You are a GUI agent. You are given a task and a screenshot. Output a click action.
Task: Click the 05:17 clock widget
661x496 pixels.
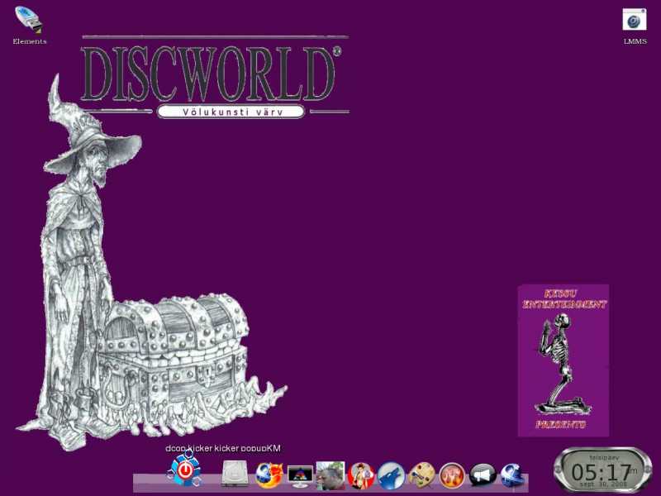point(603,470)
